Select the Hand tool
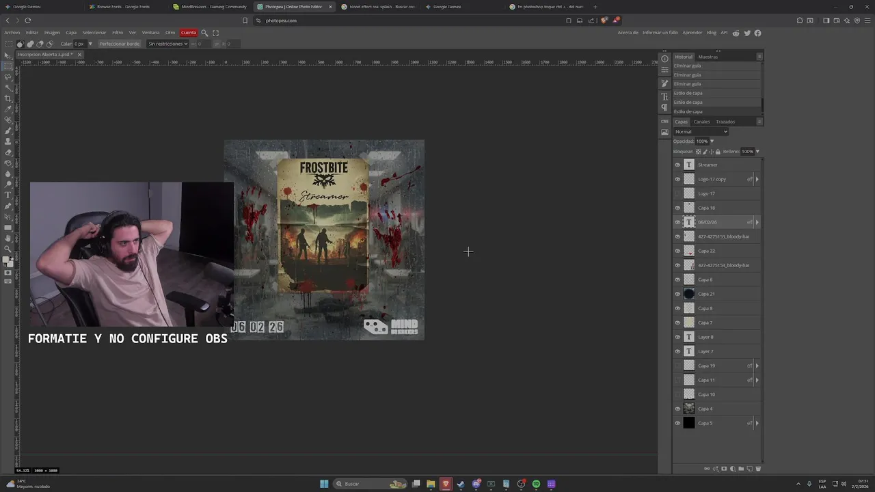Screen dimensions: 875x492 [8, 238]
